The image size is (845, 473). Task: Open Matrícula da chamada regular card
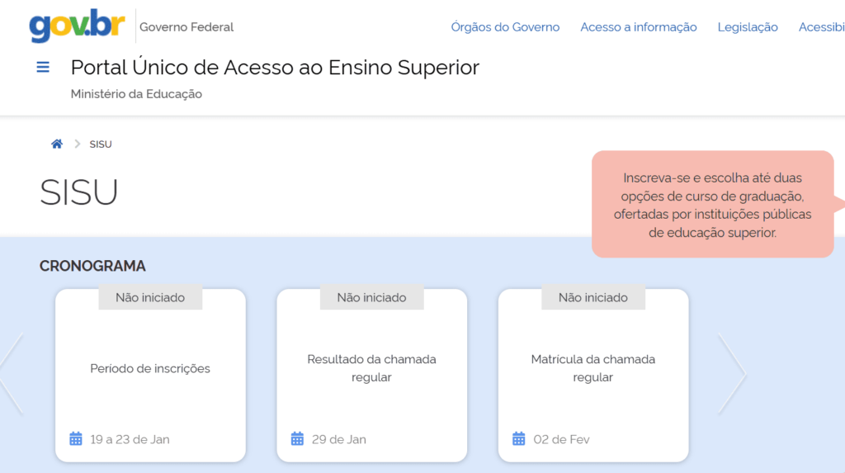coord(592,368)
